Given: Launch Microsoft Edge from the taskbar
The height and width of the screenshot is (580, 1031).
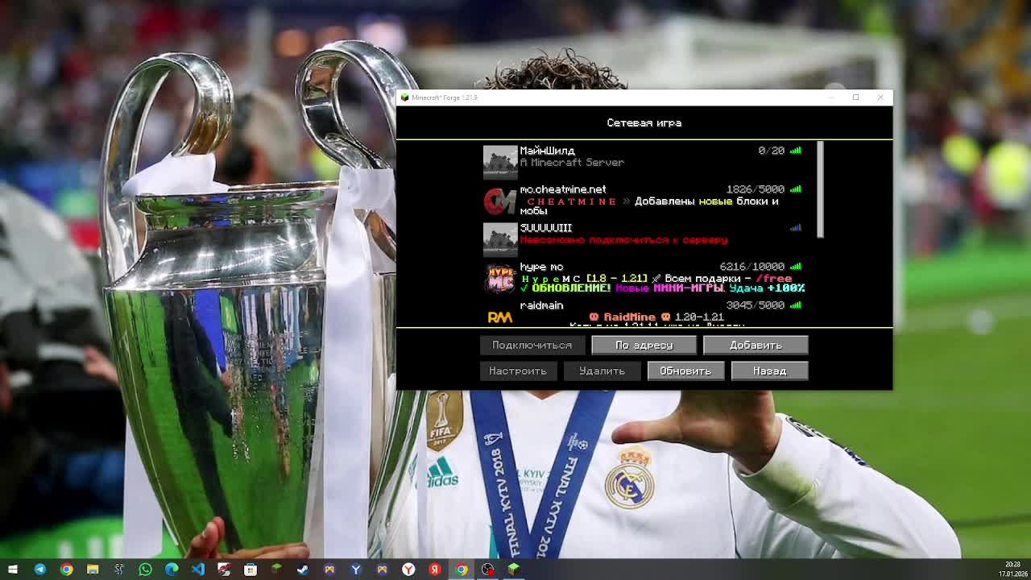Looking at the screenshot, I should click(x=172, y=570).
